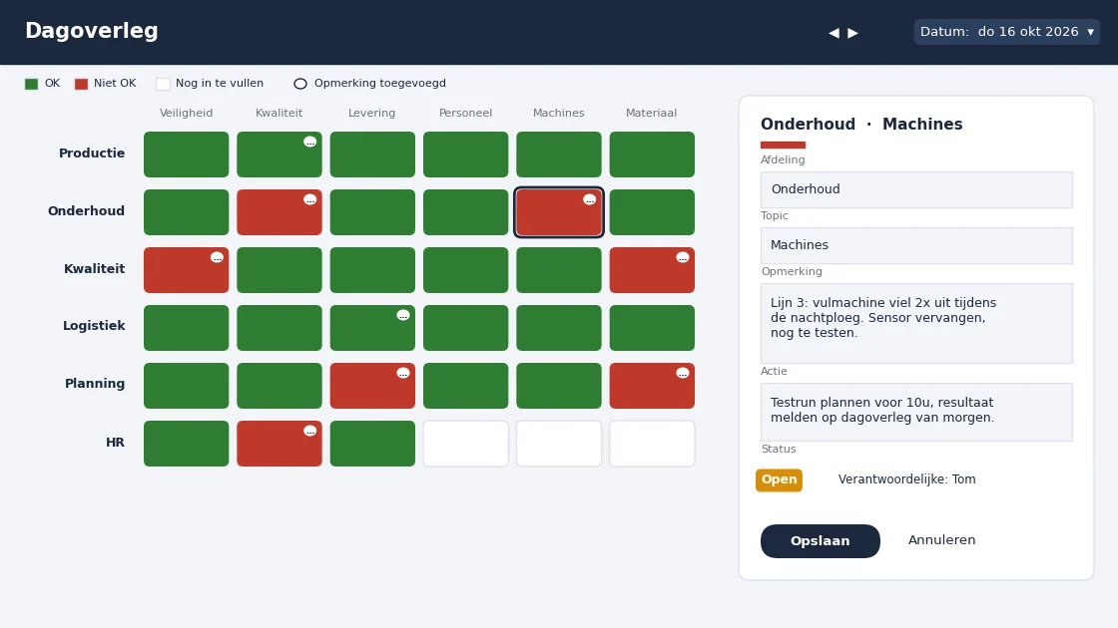Select the empty HR Personeel cell
Image resolution: width=1118 pixels, height=628 pixels.
click(465, 444)
